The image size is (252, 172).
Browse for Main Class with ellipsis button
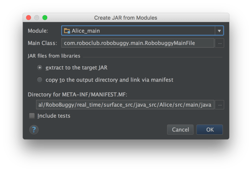coord(220,43)
